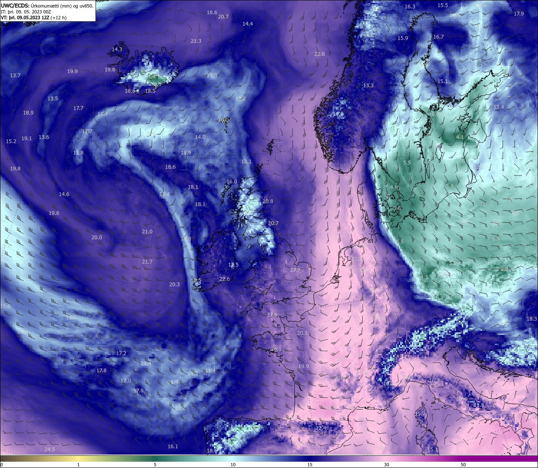538x468 pixels.
Task: Click the 13.3 value label
Action: pos(368,86)
